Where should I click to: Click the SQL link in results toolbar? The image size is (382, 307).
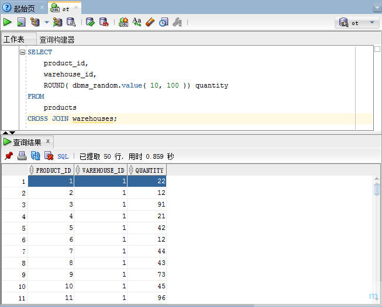(x=63, y=156)
